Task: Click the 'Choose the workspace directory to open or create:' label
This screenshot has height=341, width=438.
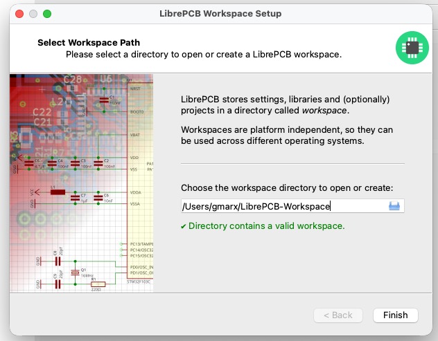Action: (x=287, y=188)
